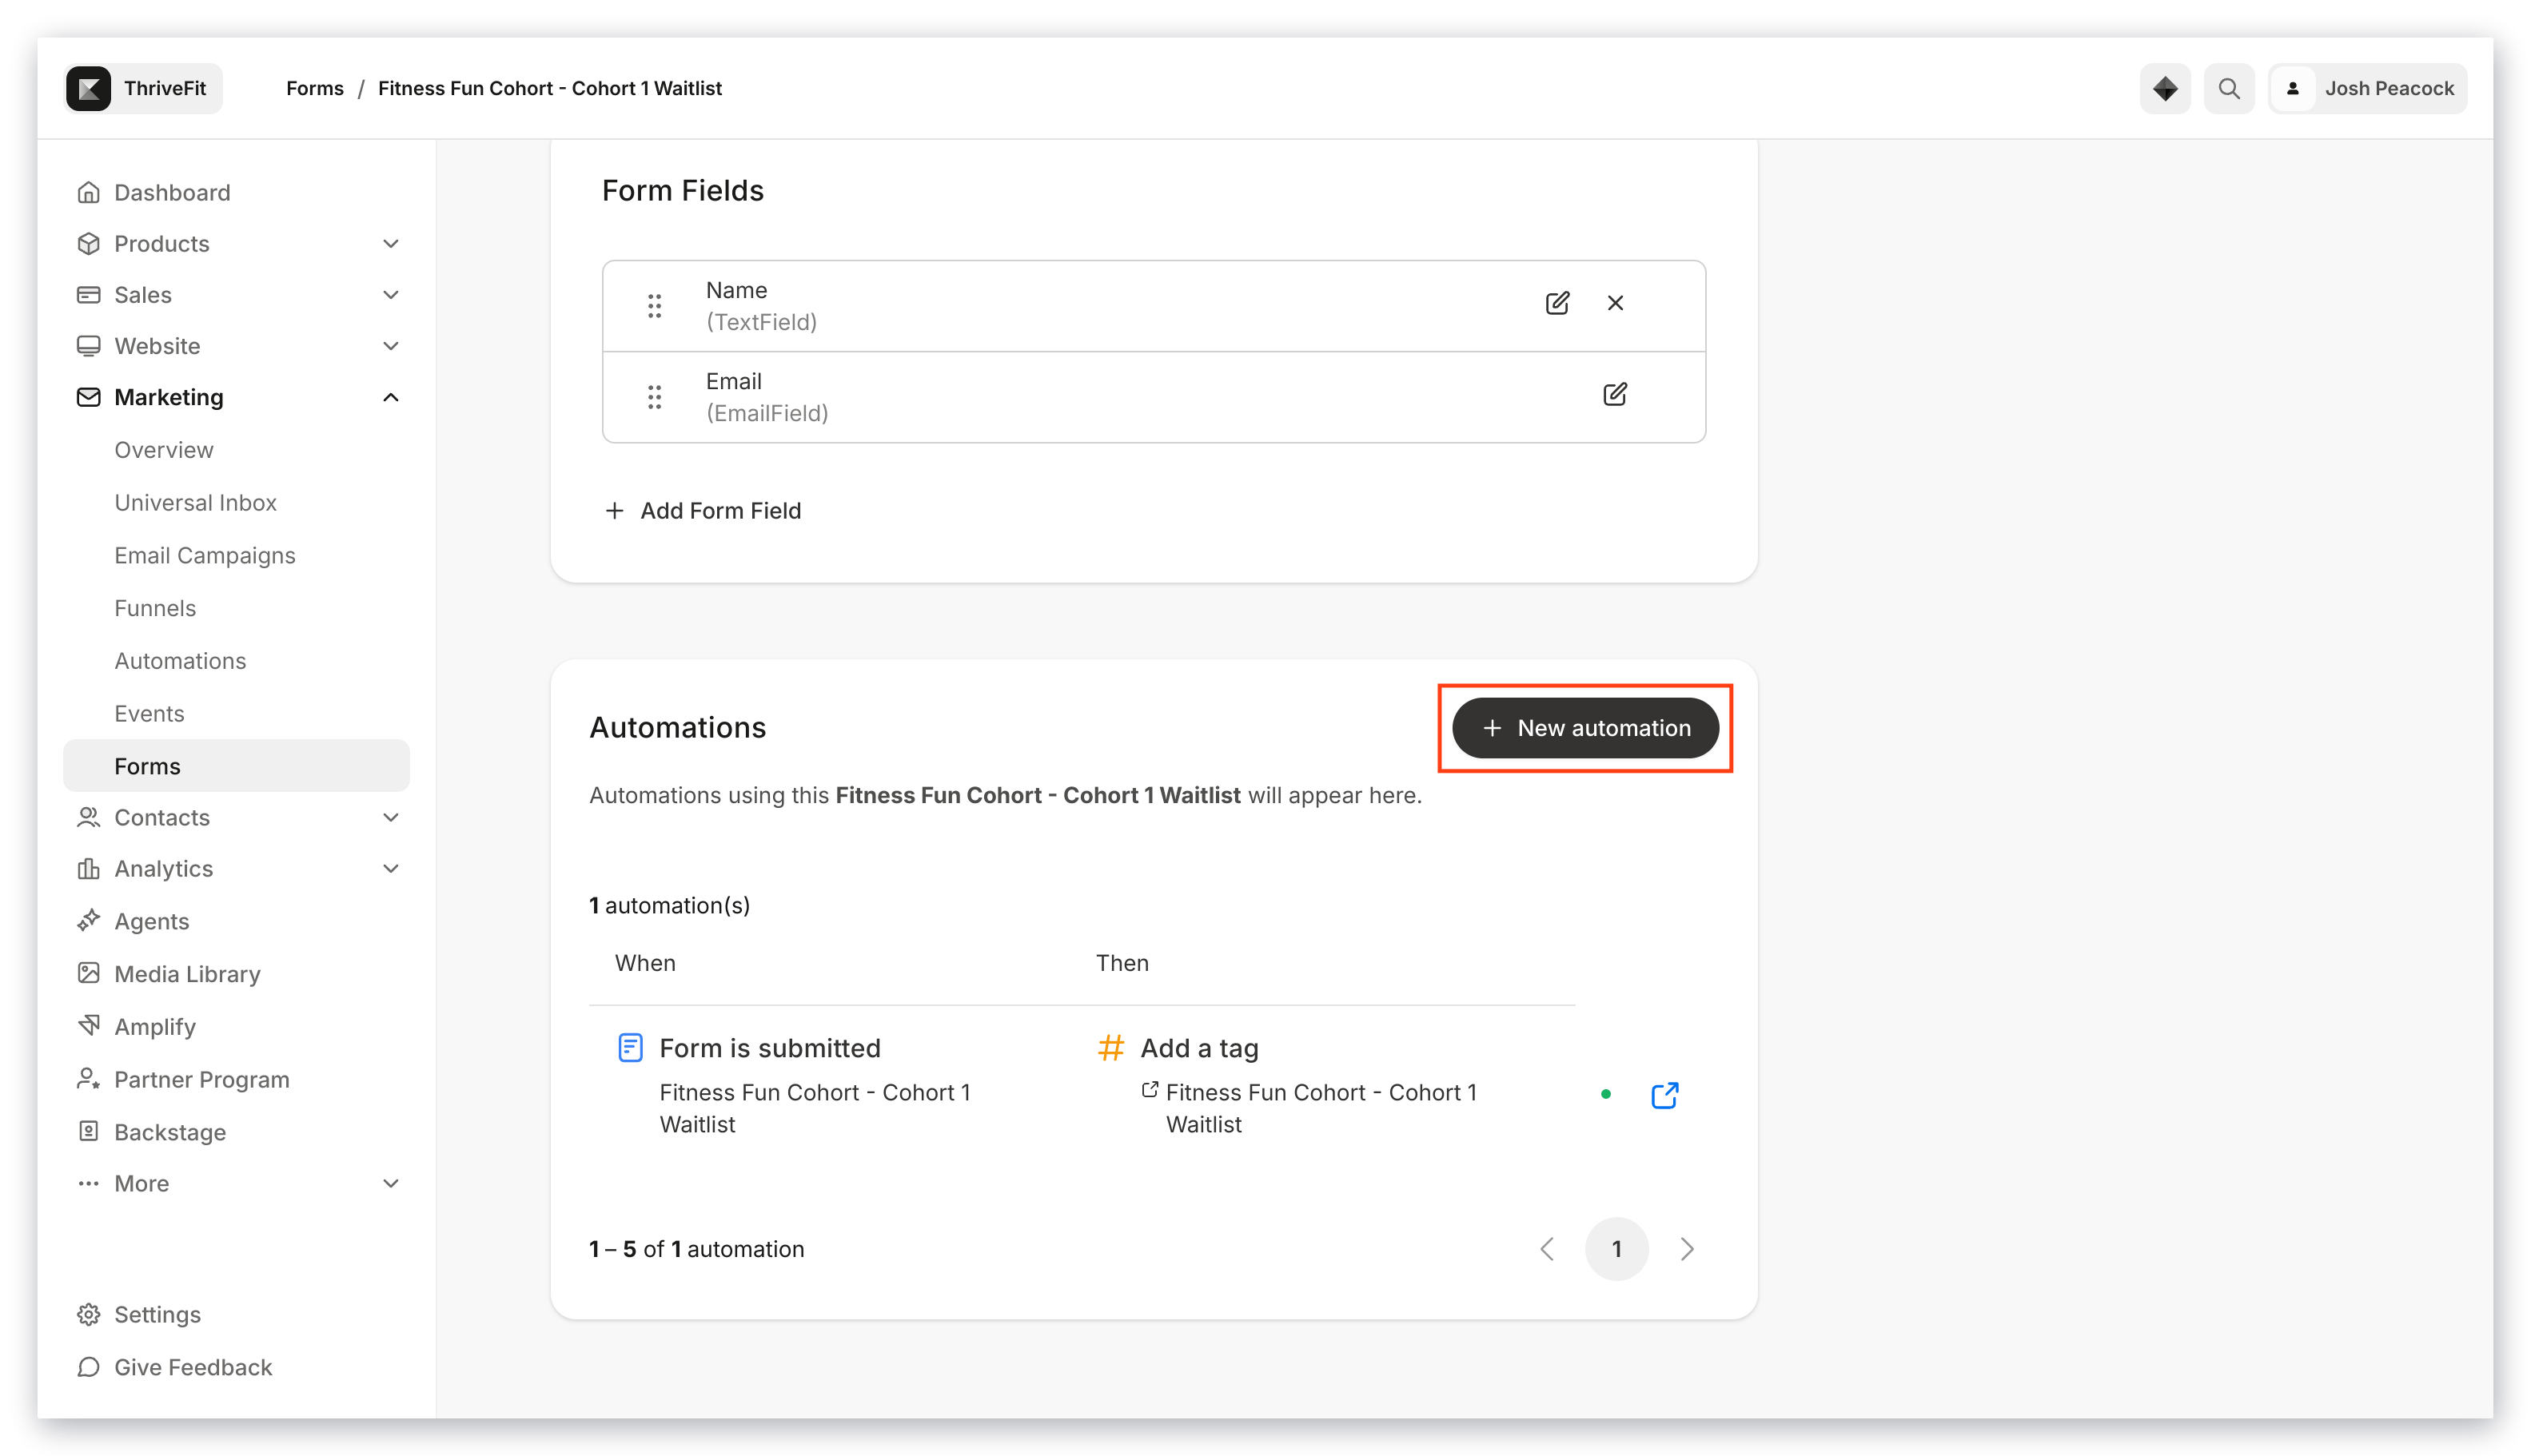
Task: Click the Contacts people icon
Action: coord(88,817)
